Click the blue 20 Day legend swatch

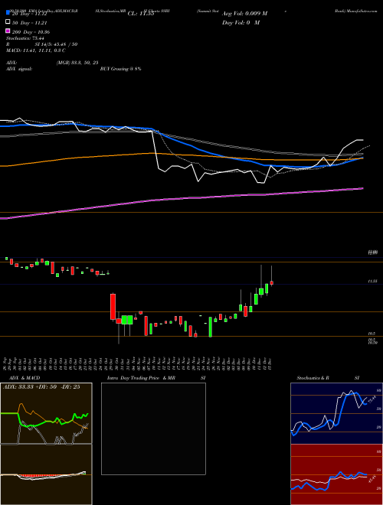8,13
